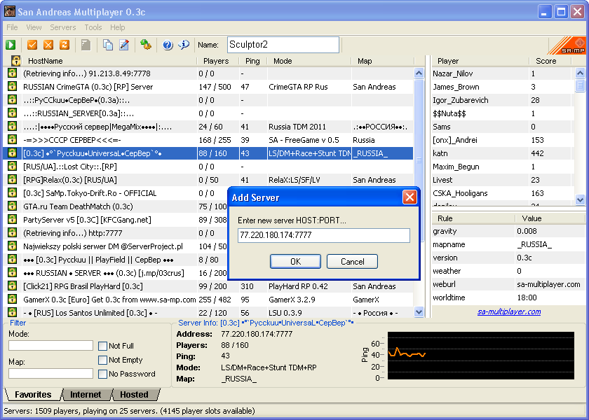Click the lock icon beside [RUS/UA].::Lost City
This screenshot has width=589, height=420.
12,167
